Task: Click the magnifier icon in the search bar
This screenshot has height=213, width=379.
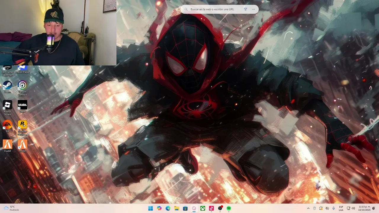Action: pos(186,9)
